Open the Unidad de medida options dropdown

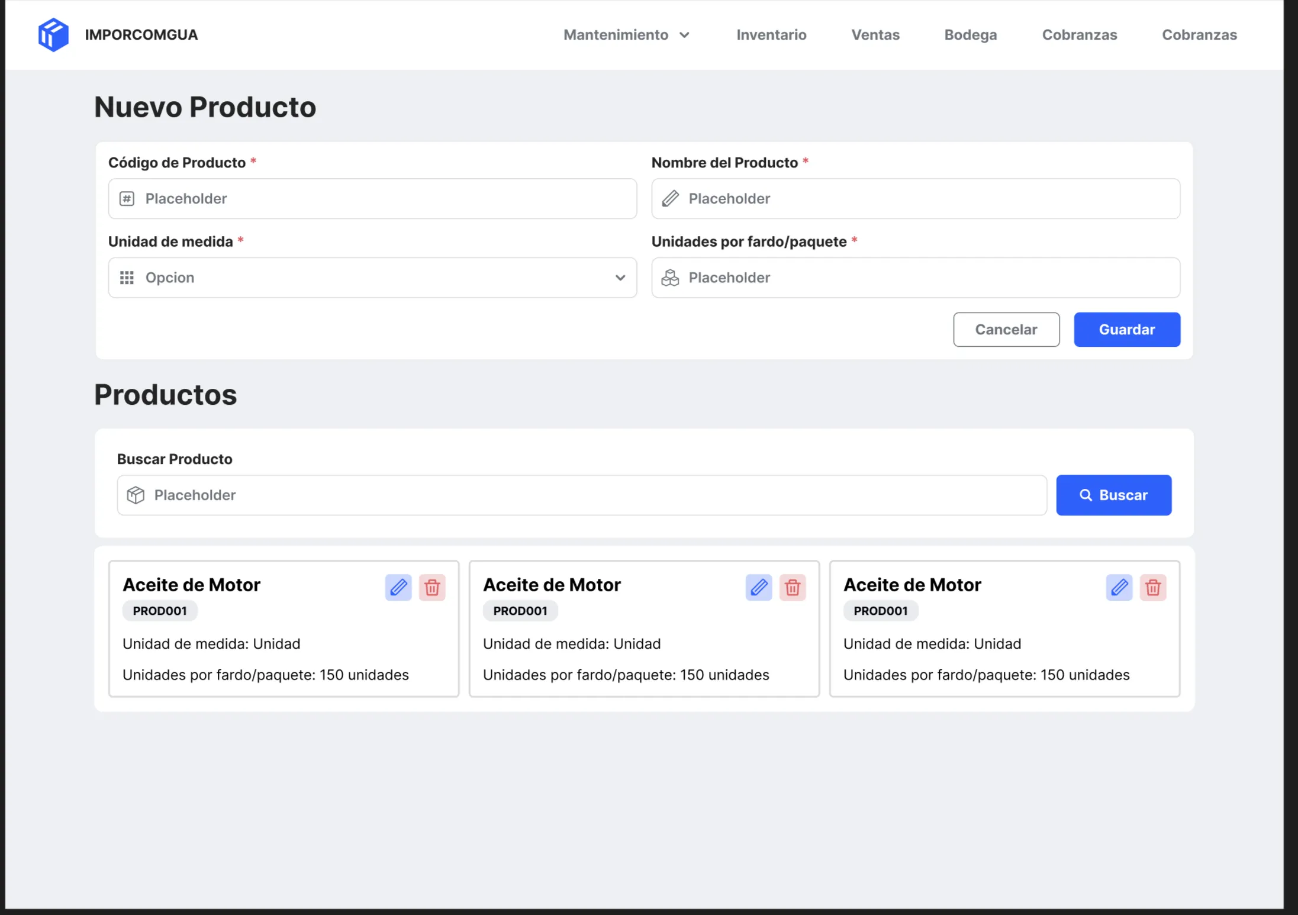coord(620,278)
